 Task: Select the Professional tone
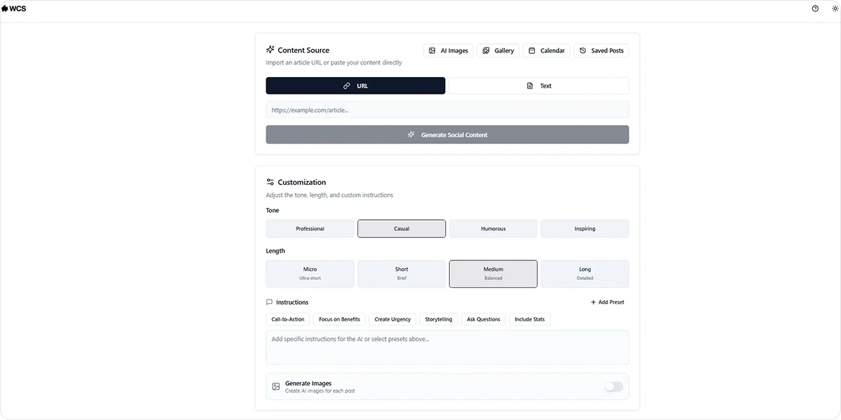[x=310, y=229]
